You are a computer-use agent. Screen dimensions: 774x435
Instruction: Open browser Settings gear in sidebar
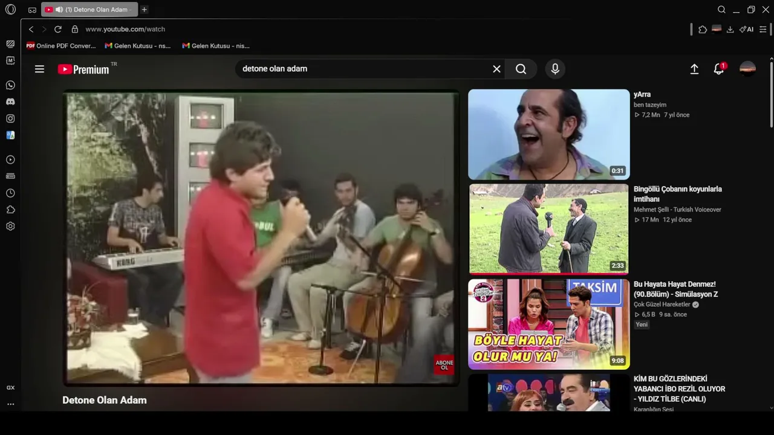point(10,226)
